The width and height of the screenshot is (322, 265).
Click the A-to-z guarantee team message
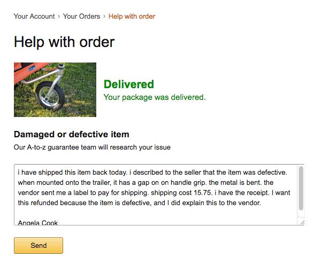coord(92,147)
